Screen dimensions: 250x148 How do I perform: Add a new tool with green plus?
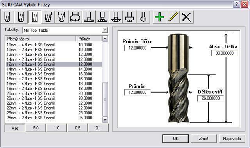coord(159,17)
